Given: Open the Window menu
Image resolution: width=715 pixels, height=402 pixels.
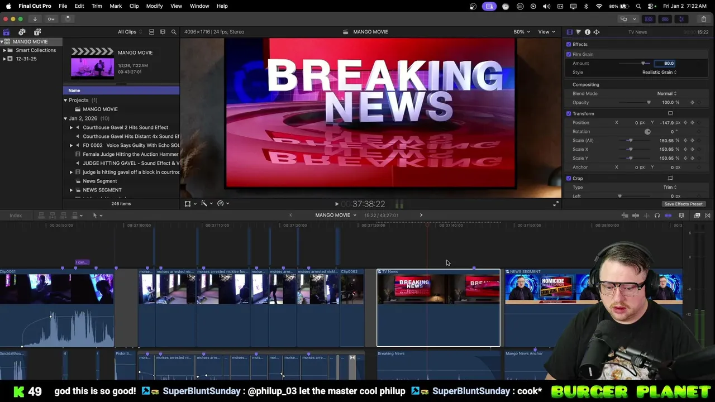Looking at the screenshot, I should [199, 6].
